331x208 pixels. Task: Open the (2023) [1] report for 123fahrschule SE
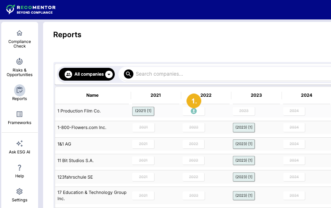pos(244,177)
